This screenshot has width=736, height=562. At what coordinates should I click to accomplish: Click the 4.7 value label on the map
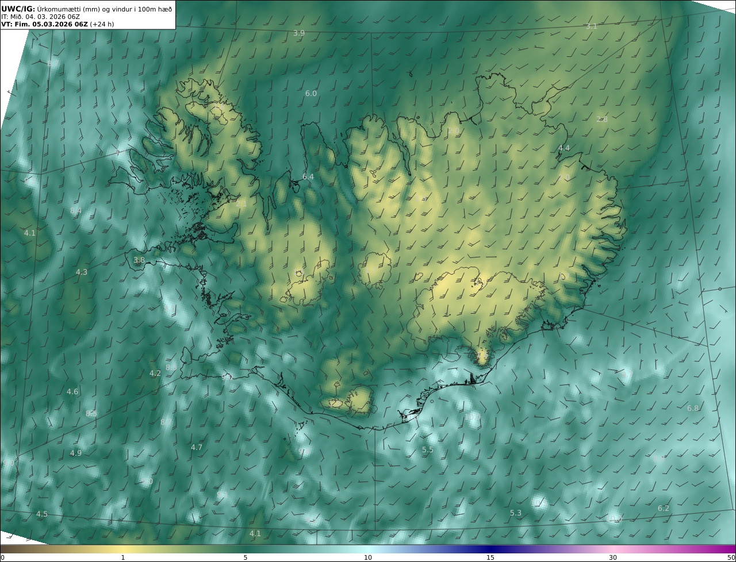197,448
